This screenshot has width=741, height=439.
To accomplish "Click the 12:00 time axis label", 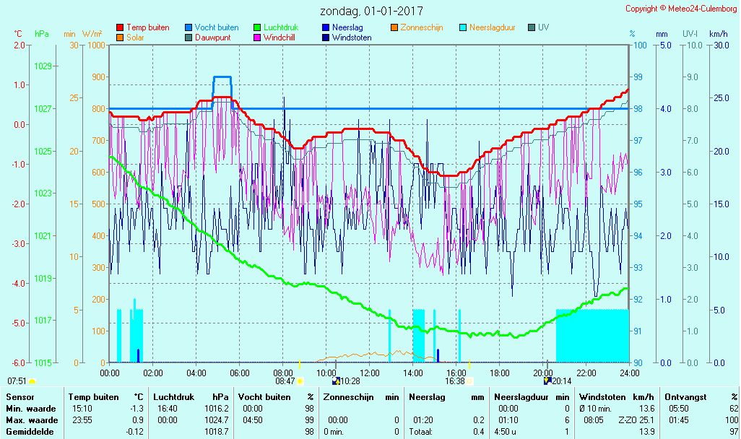I will [x=370, y=373].
